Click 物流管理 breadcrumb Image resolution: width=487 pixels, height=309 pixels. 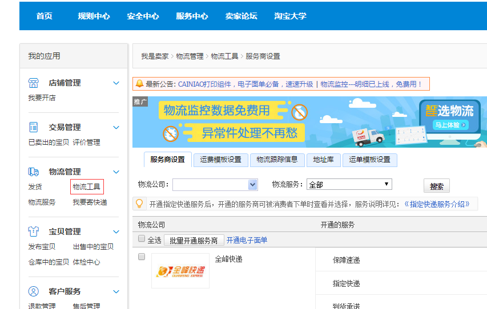190,56
